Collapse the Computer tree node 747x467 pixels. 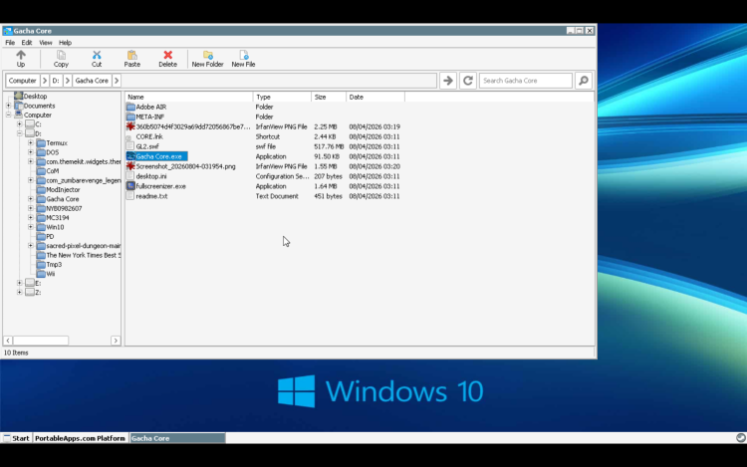point(8,115)
